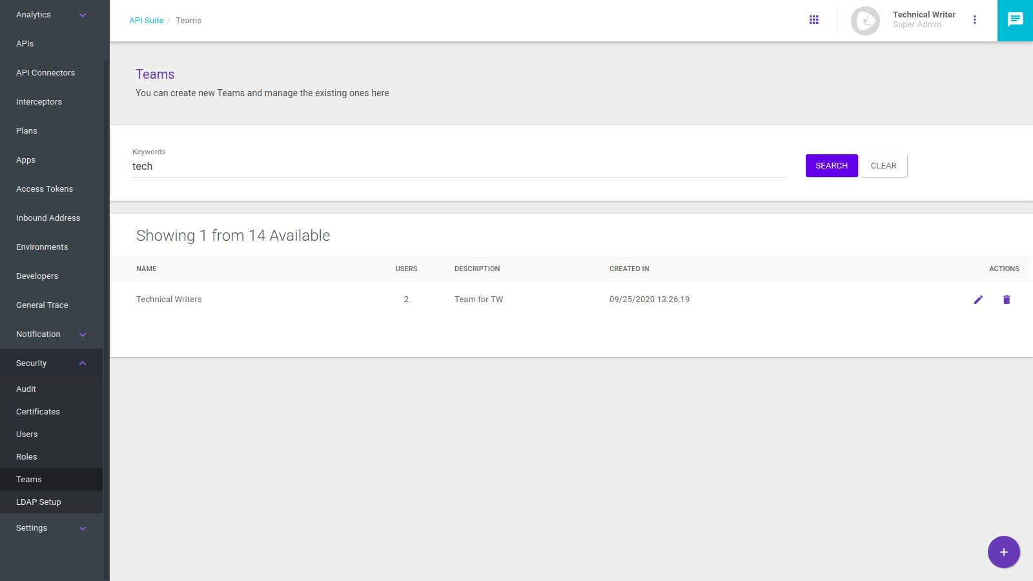Open the apps grid menu
This screenshot has height=581, width=1033.
pos(814,20)
